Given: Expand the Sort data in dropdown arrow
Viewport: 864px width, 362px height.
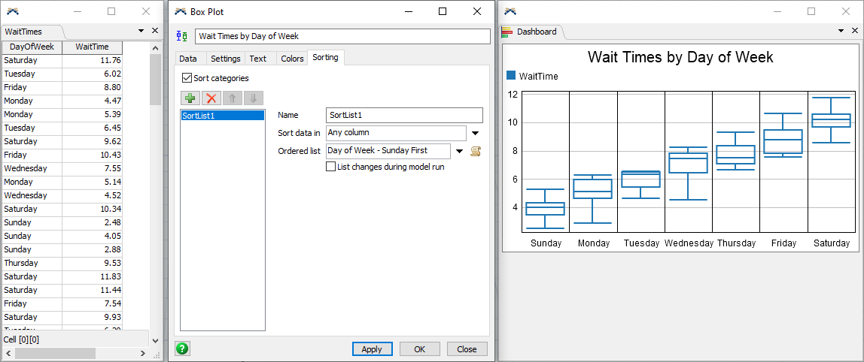Looking at the screenshot, I should 475,134.
